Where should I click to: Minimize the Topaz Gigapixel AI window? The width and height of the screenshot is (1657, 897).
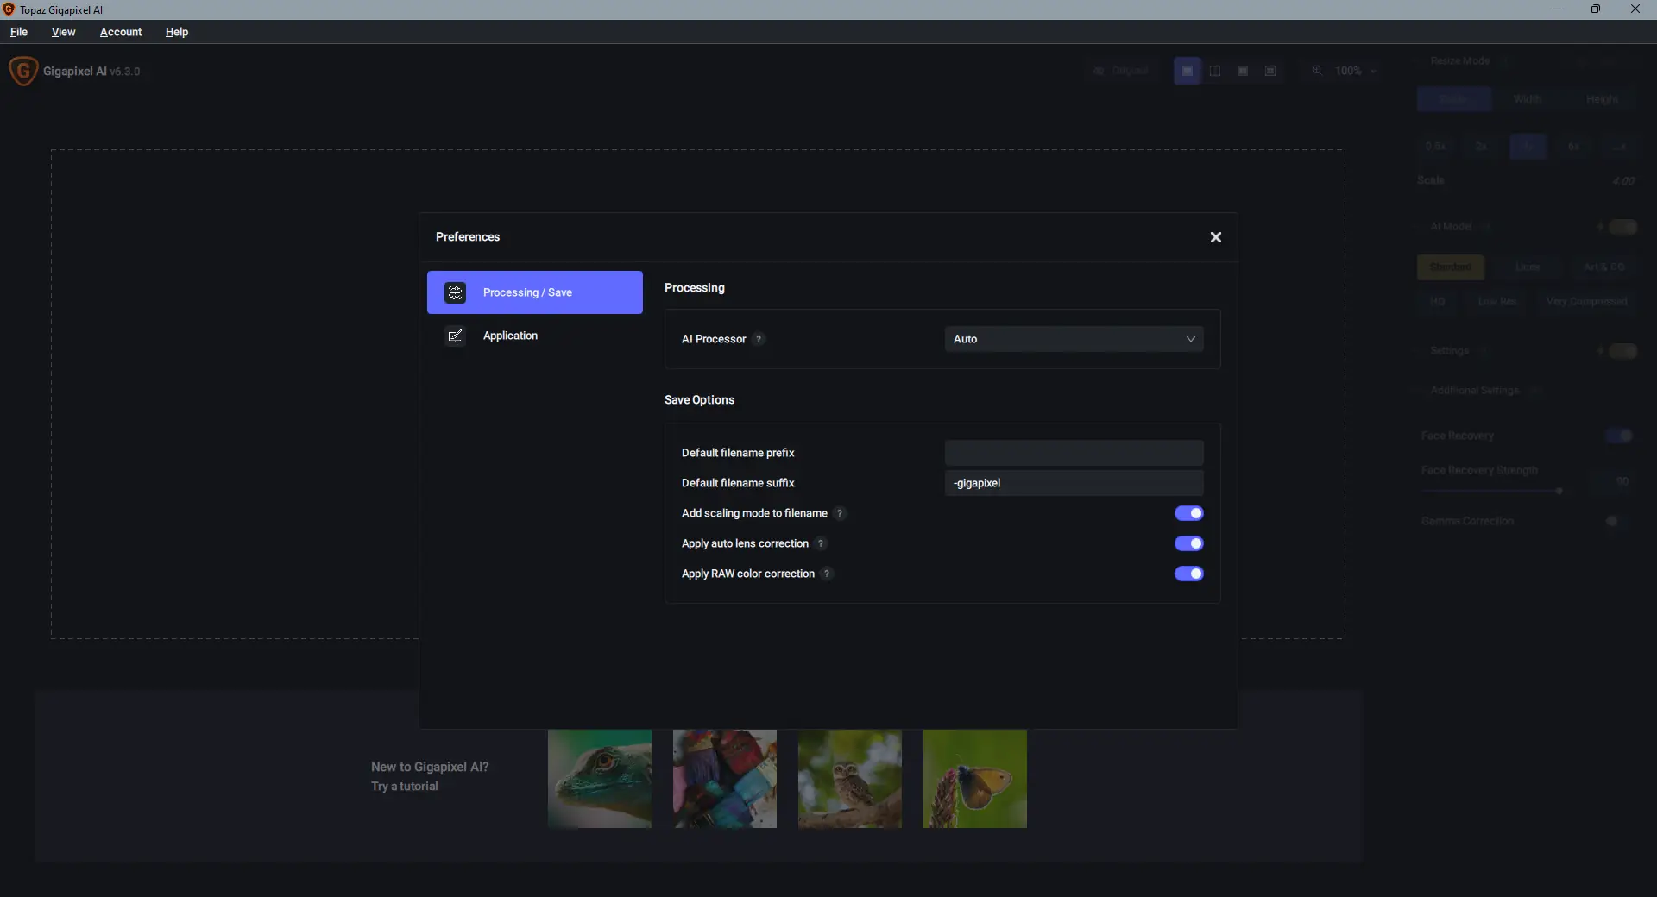[x=1557, y=9]
